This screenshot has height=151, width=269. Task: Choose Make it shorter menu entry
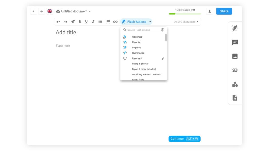(x=140, y=64)
